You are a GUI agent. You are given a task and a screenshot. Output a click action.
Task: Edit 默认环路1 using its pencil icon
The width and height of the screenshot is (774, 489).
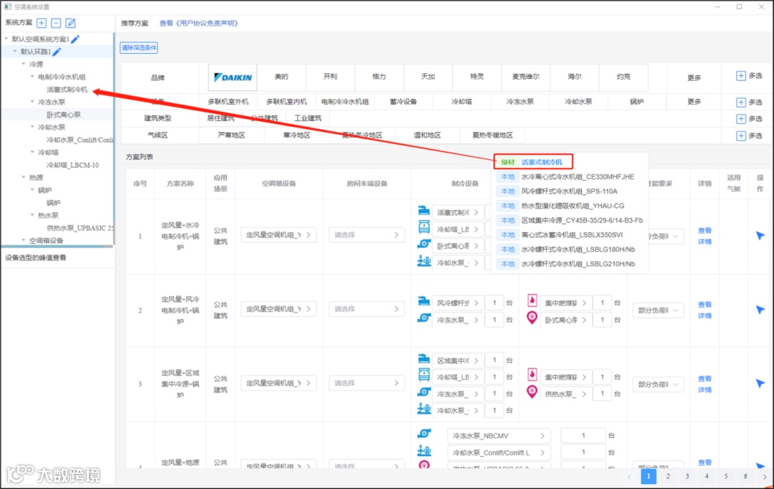click(x=57, y=52)
